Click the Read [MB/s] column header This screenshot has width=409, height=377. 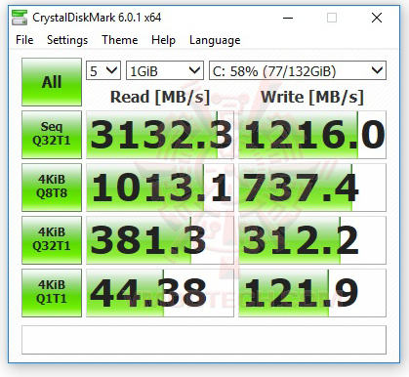160,97
